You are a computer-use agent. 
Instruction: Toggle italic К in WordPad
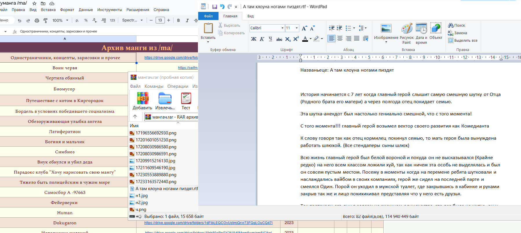click(262, 39)
